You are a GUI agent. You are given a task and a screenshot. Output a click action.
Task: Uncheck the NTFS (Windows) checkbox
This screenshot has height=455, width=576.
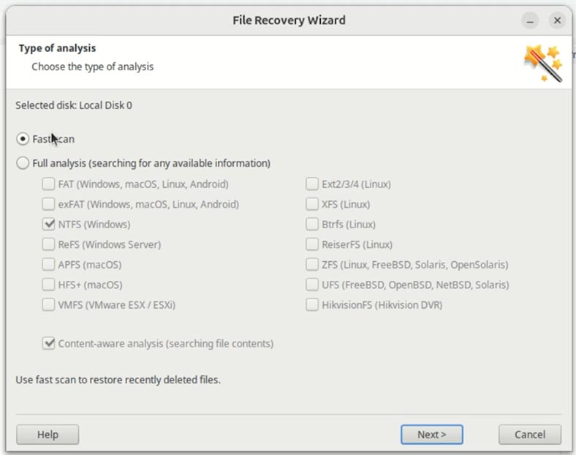[48, 224]
